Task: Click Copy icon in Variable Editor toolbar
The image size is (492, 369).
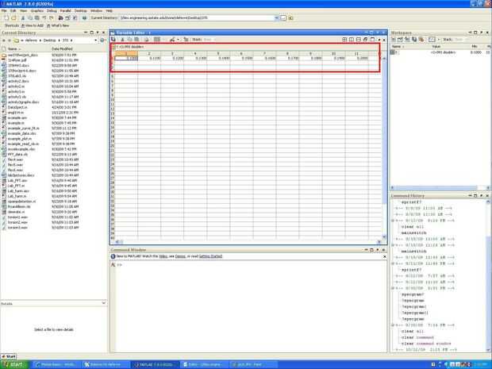Action: (x=129, y=39)
